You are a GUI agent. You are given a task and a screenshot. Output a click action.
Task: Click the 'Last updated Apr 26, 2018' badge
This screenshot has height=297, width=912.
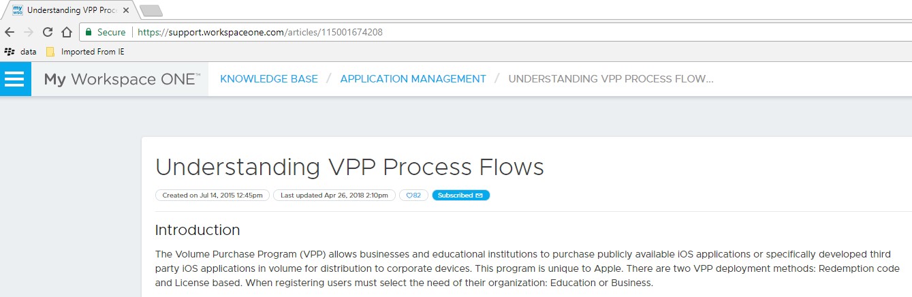pyautogui.click(x=334, y=196)
